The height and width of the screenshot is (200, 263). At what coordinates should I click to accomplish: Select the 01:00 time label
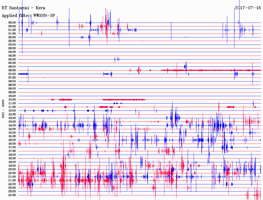click(12, 30)
